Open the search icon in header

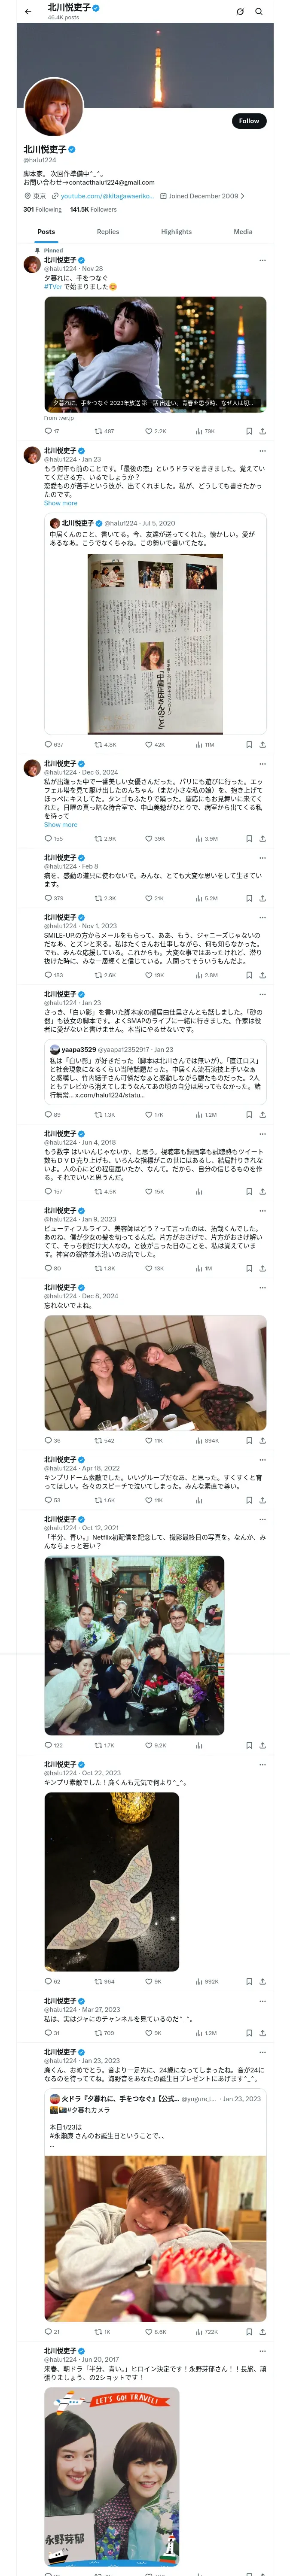click(259, 12)
